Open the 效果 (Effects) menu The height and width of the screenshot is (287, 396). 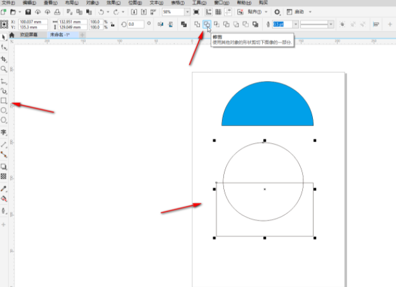[x=110, y=3]
